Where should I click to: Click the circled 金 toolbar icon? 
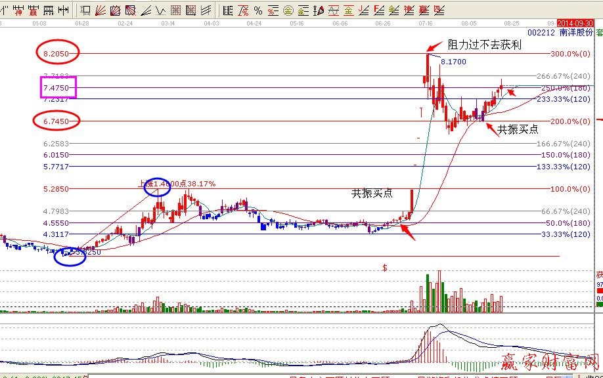(287, 10)
